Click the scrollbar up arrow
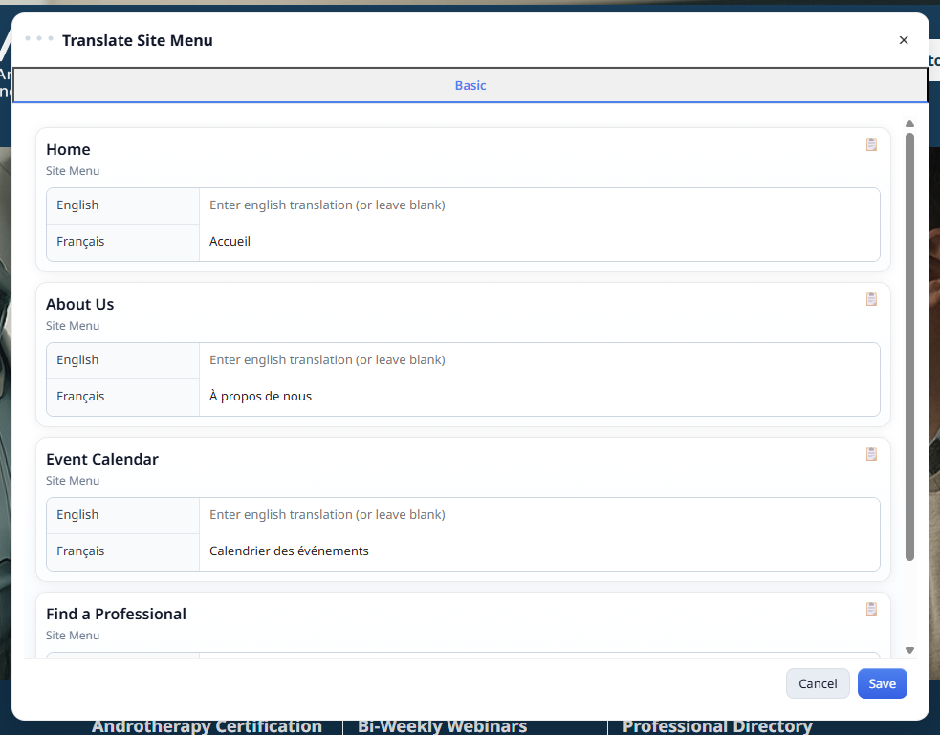 click(909, 123)
